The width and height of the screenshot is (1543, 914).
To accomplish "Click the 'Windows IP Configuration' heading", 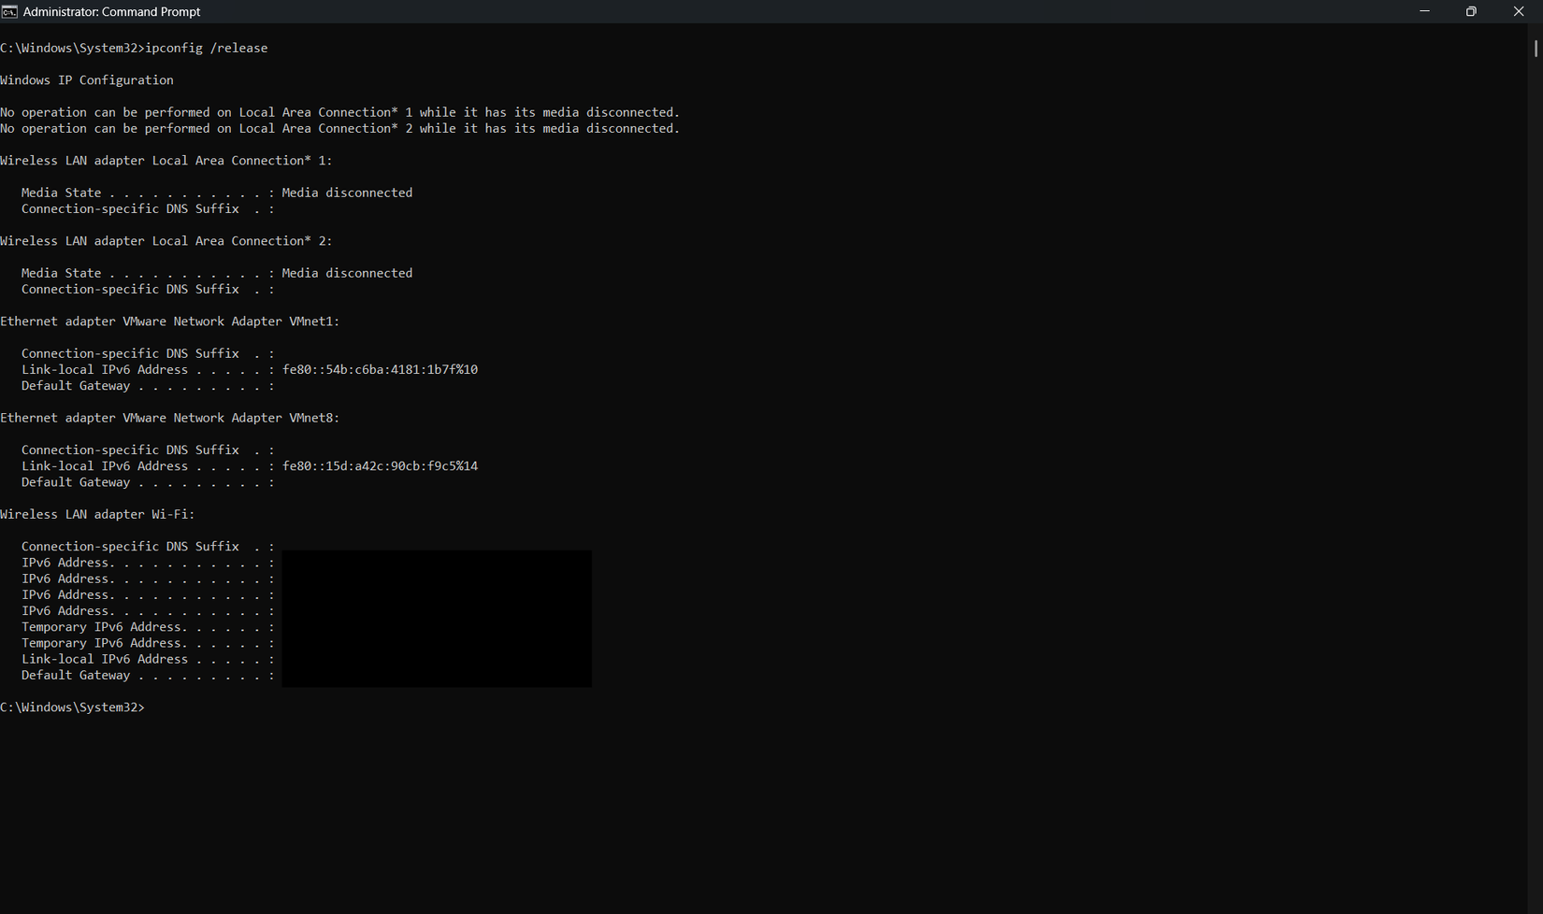I will coord(87,80).
